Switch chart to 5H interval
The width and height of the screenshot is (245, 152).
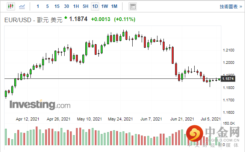coord(85,6)
